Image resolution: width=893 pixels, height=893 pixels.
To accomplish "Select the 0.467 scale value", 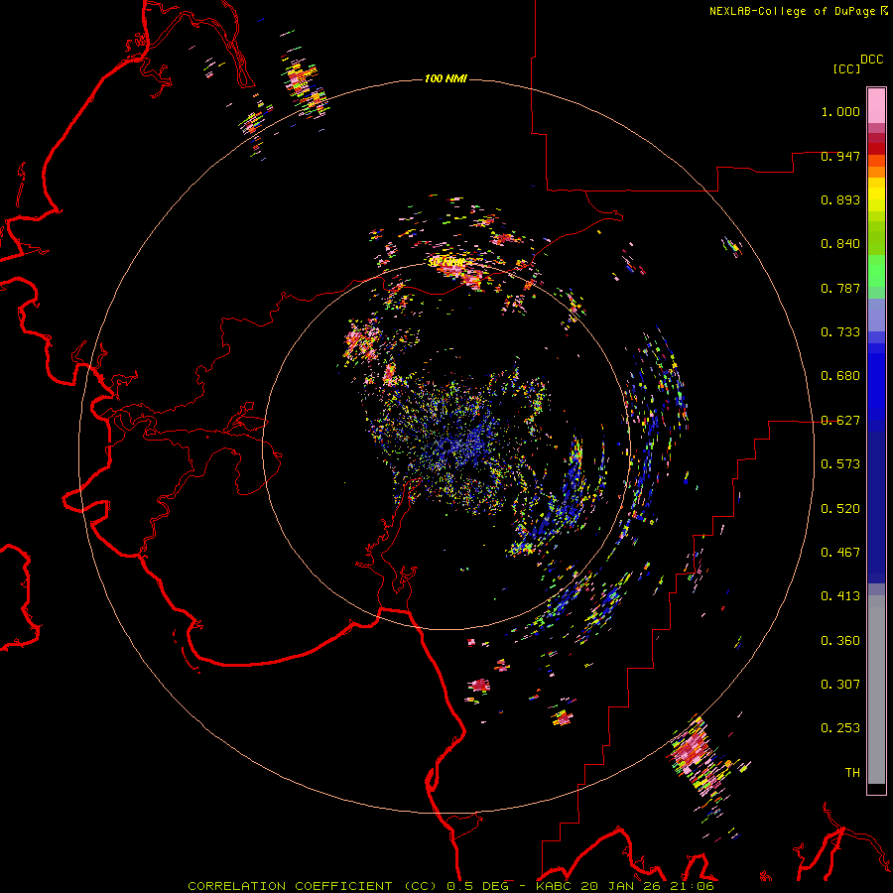I will click(840, 553).
